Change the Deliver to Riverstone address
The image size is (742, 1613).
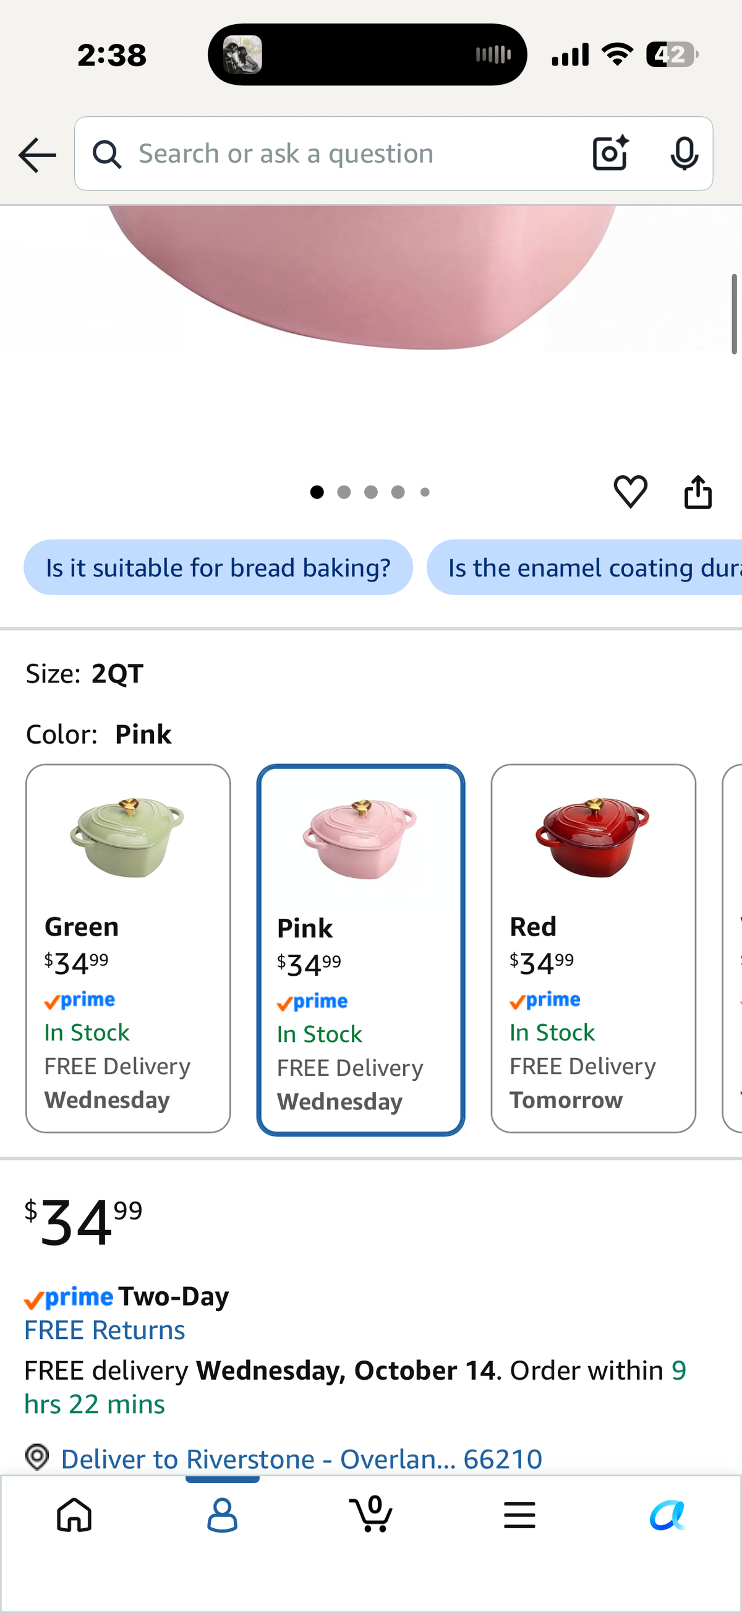(301, 1458)
